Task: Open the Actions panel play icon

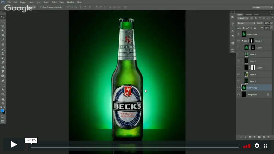Action: tap(233, 17)
